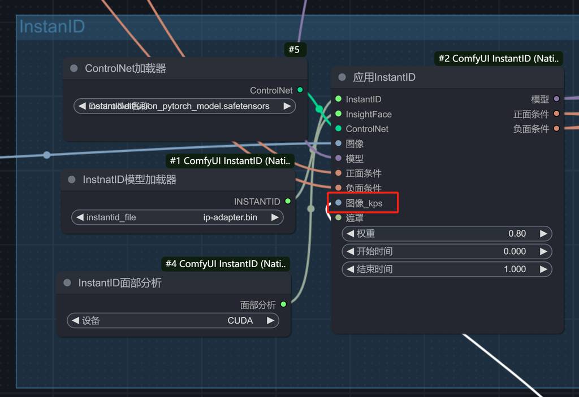
Task: Click the 模型 output socket on 应用InstantID
Action: coord(556,99)
